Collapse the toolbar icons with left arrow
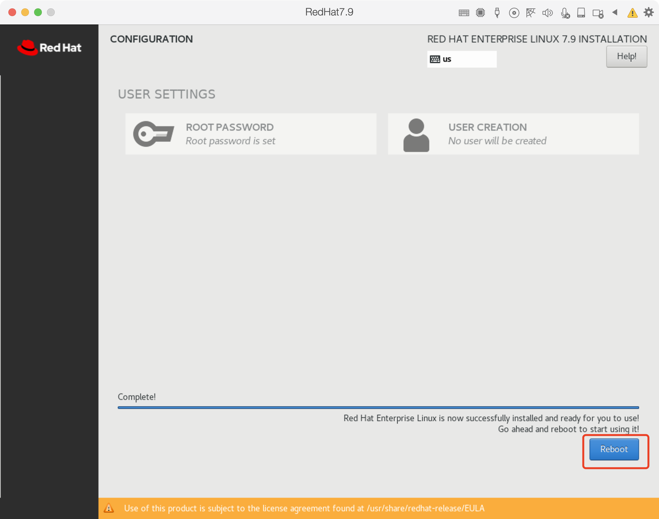This screenshot has width=659, height=519. [615, 12]
